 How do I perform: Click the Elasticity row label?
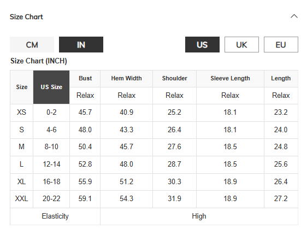click(x=55, y=216)
